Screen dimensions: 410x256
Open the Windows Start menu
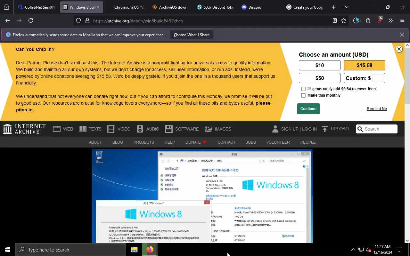coord(8,250)
